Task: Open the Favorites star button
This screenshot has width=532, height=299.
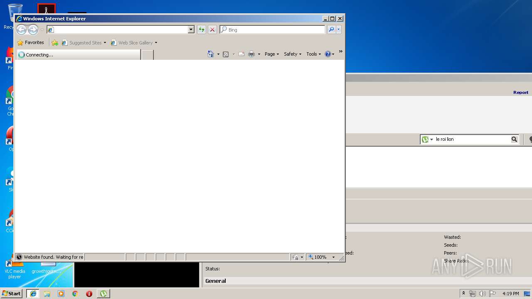Action: [30, 42]
